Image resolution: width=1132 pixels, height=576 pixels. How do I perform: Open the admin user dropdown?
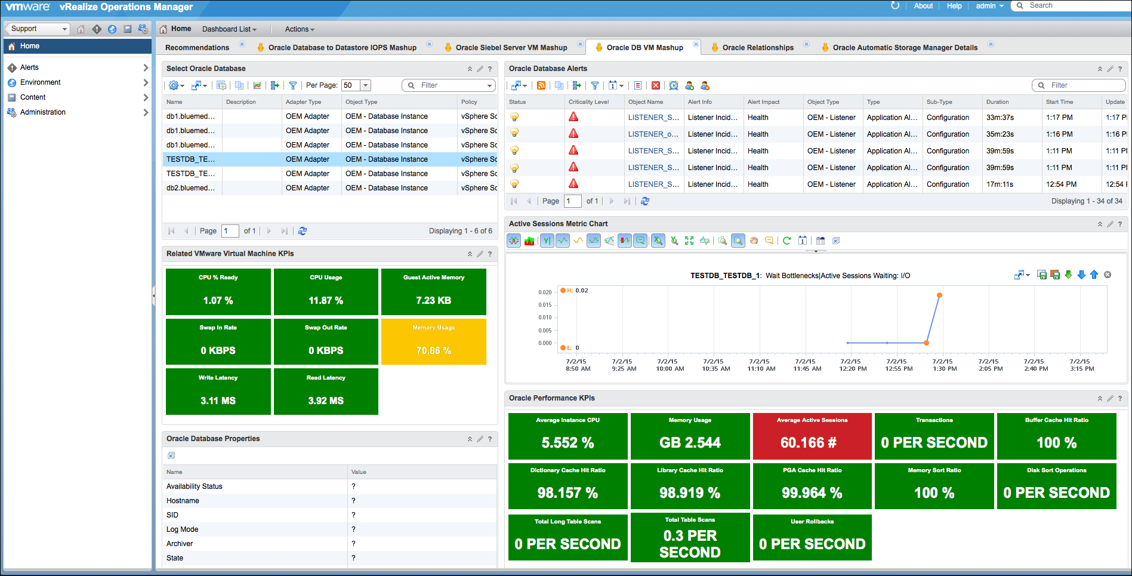pos(989,6)
